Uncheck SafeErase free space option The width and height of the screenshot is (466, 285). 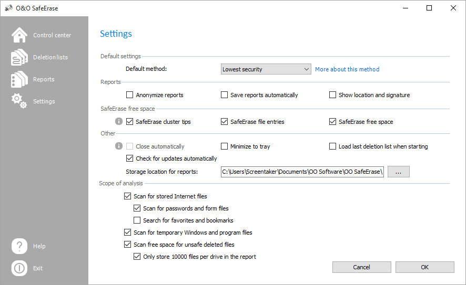332,122
